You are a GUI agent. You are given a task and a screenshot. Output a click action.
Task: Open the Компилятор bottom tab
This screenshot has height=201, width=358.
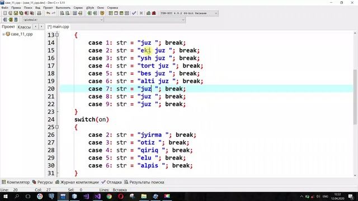pyautogui.click(x=16, y=182)
